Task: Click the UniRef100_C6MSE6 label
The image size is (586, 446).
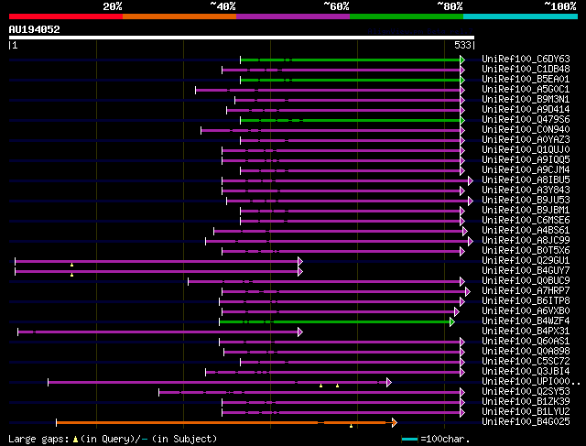Action: [526, 221]
